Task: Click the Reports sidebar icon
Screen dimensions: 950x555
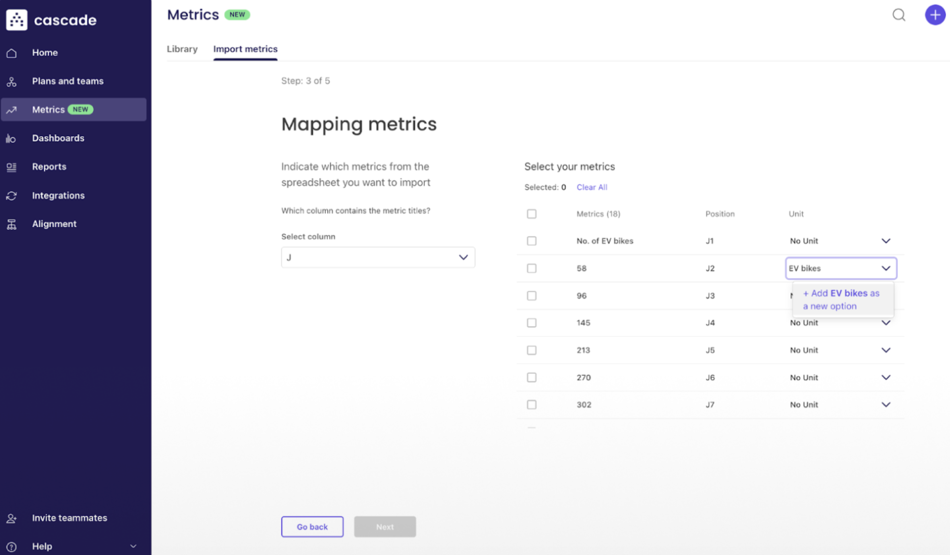Action: (x=12, y=167)
